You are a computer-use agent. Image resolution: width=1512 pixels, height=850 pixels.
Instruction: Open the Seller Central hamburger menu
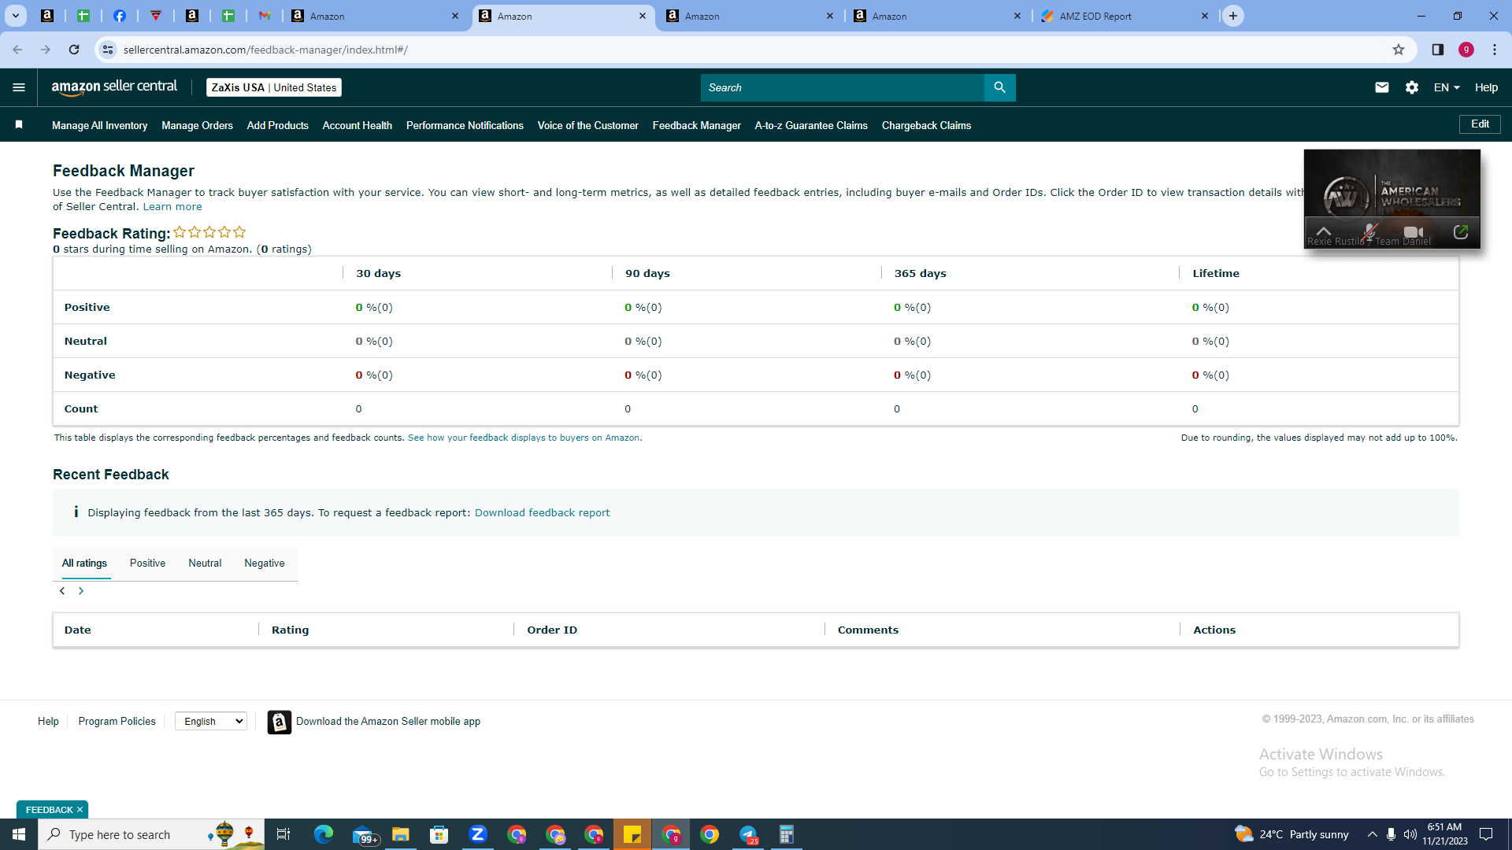19,87
